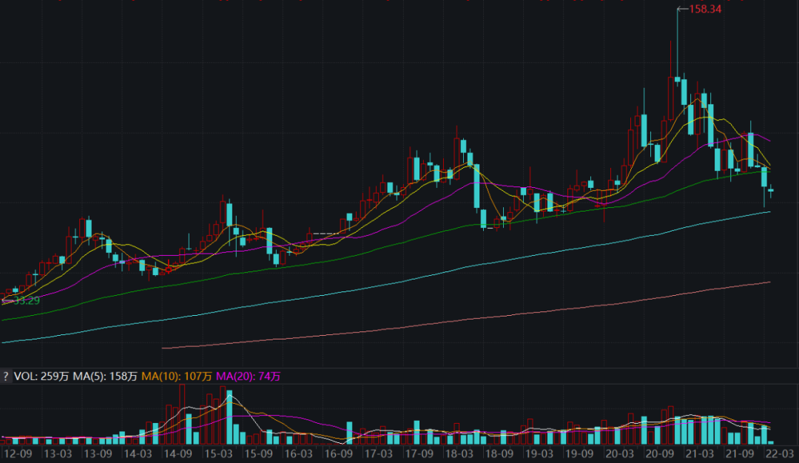Select the 22-03 date axis label
799x463 pixels.
780,453
